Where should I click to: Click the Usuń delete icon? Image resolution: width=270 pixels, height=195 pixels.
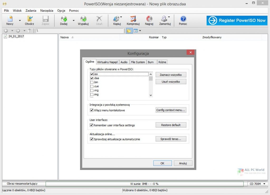[x=99, y=21]
